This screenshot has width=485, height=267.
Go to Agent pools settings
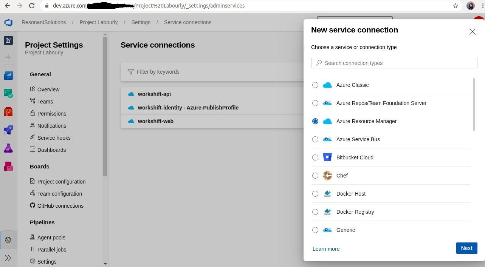[x=51, y=238]
